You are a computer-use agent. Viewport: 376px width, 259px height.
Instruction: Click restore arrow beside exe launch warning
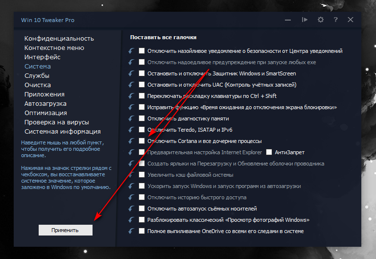coord(131,62)
